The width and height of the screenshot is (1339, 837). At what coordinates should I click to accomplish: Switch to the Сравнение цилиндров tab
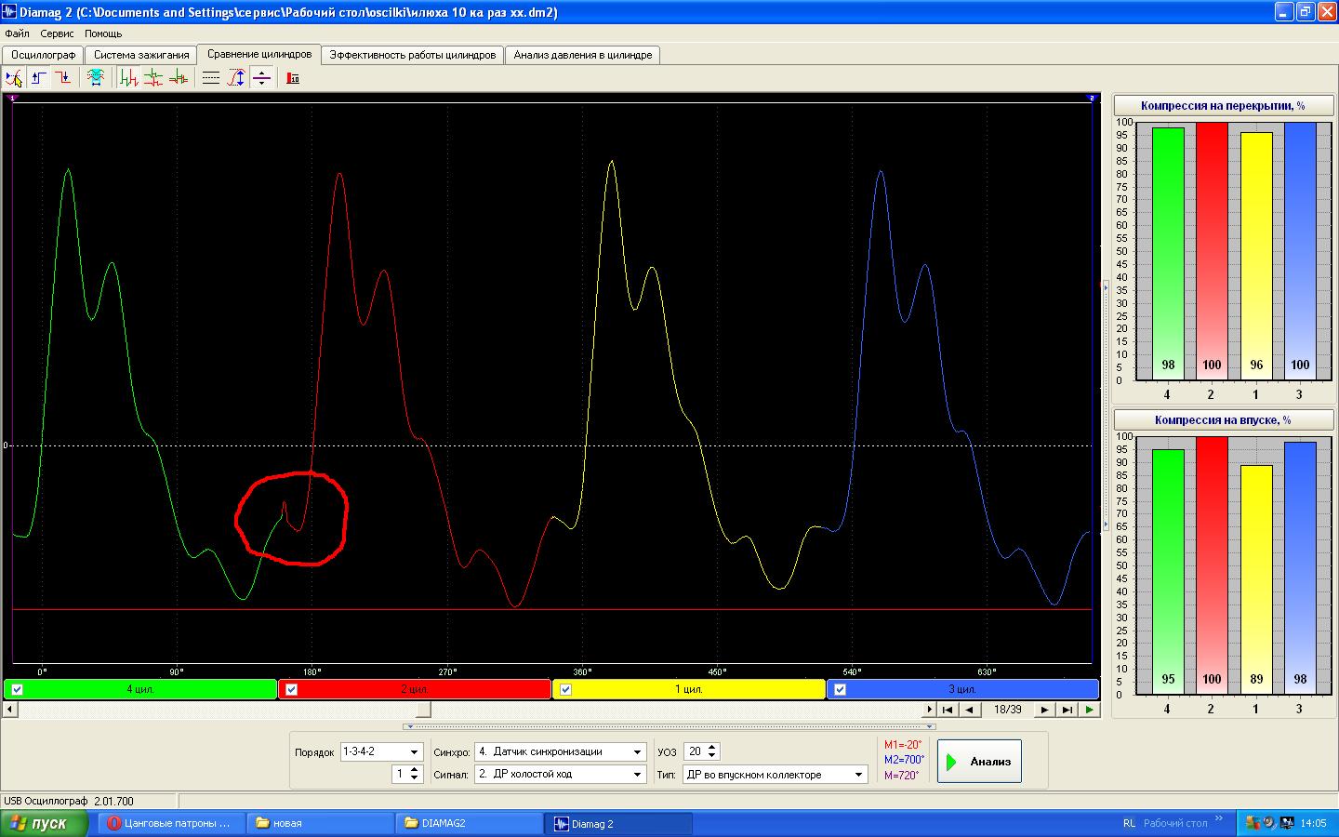[259, 54]
